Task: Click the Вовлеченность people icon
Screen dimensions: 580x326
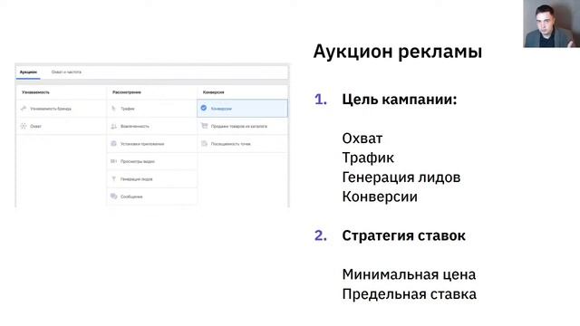Action: tap(113, 126)
